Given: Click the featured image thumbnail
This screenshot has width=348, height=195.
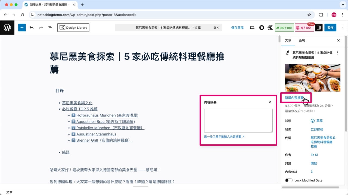Looking at the screenshot, I should click(312, 77).
